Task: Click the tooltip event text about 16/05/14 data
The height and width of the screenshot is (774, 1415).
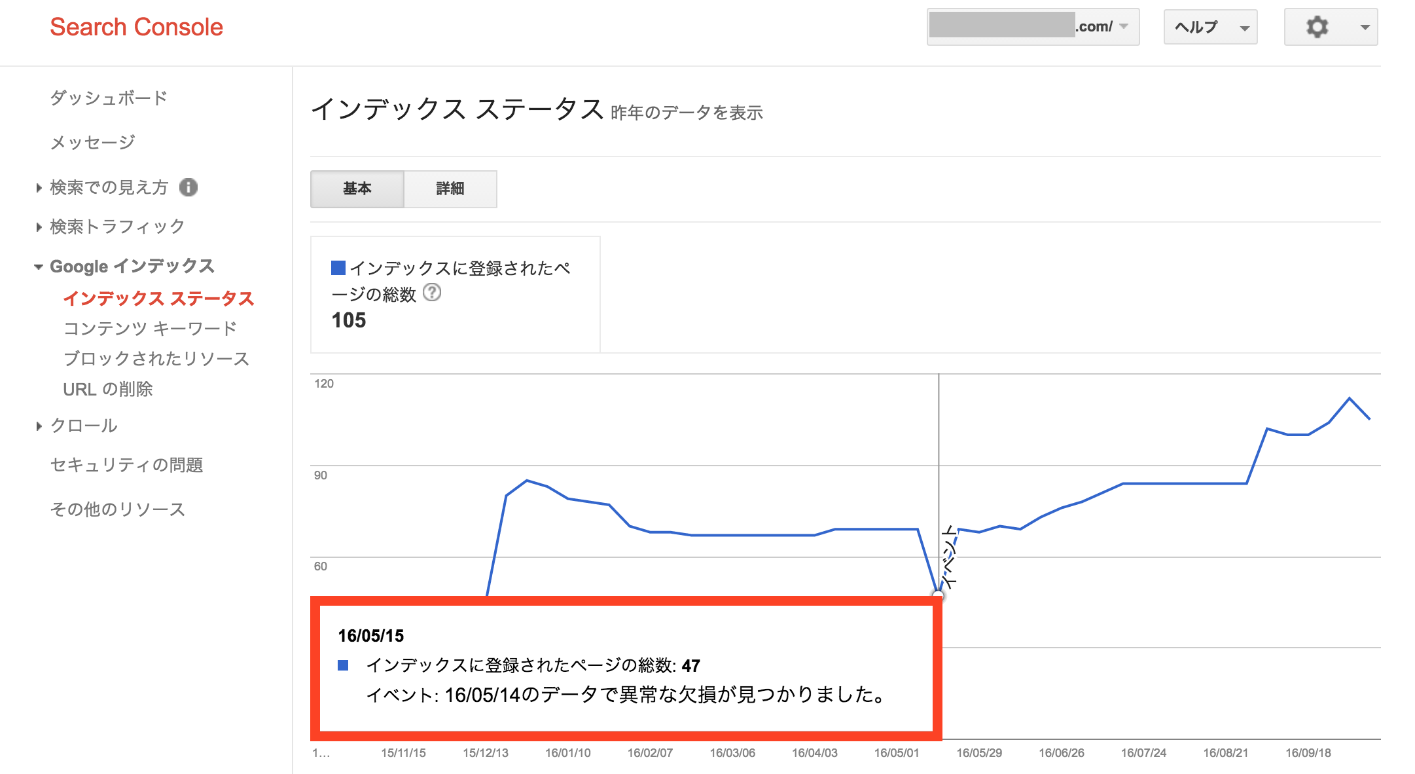Action: pos(627,694)
